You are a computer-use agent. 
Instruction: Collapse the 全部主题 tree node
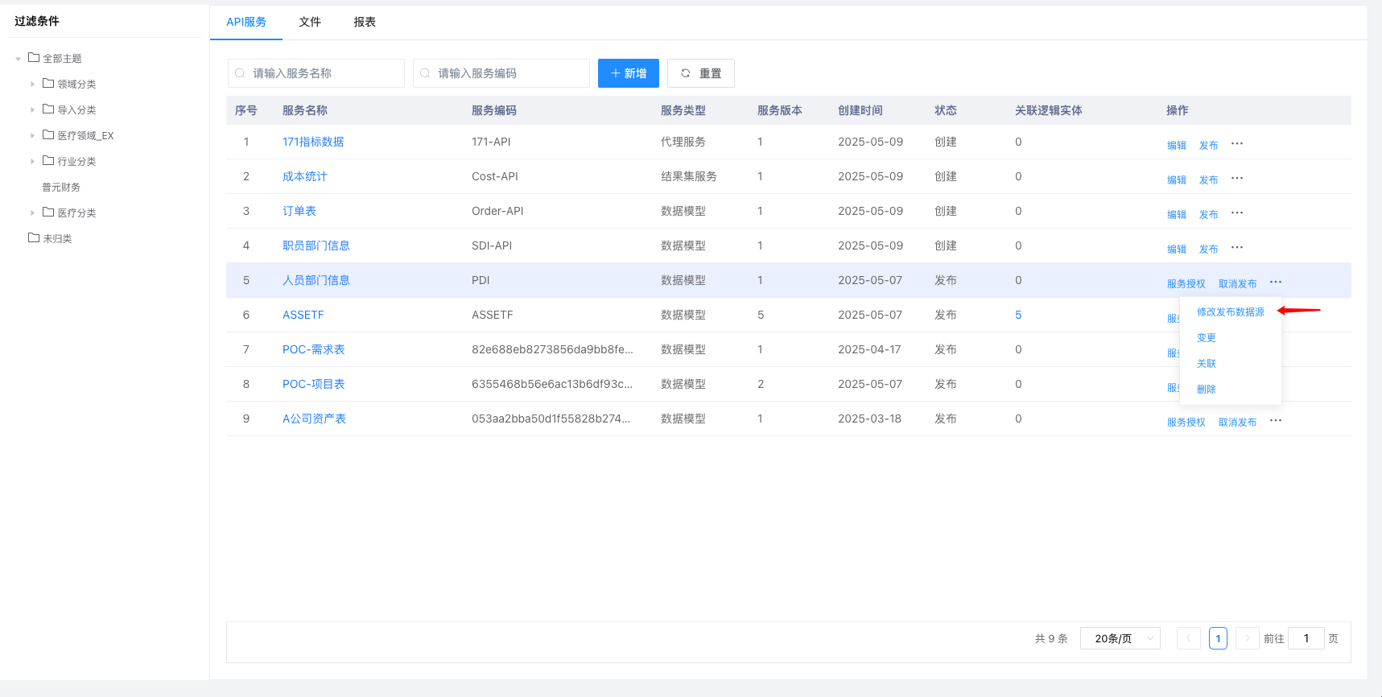point(19,59)
